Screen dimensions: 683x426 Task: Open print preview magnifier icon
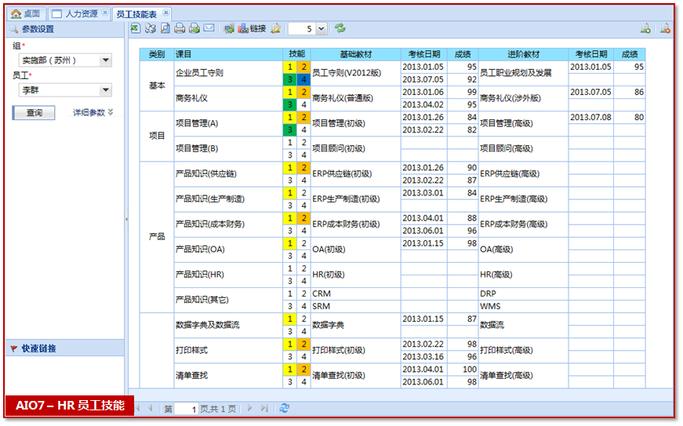(165, 28)
